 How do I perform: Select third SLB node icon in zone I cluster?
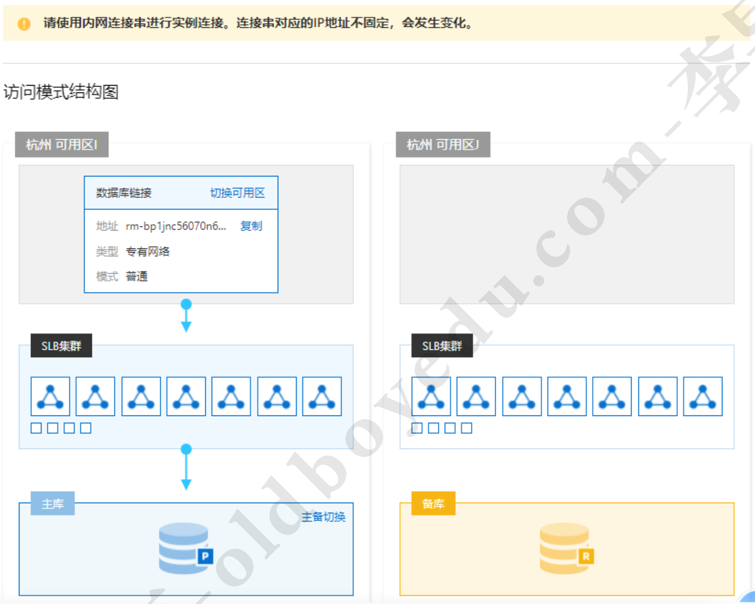[141, 397]
